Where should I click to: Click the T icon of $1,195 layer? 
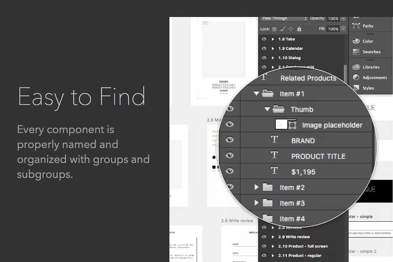coord(274,171)
